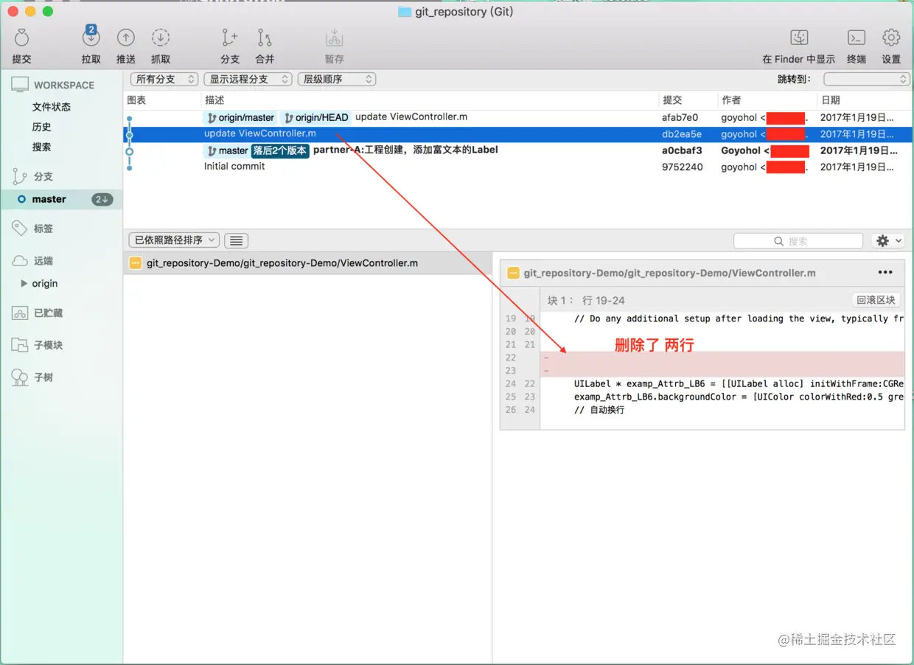Click the Merge (合并) toolbar icon
The height and width of the screenshot is (665, 914).
click(265, 38)
